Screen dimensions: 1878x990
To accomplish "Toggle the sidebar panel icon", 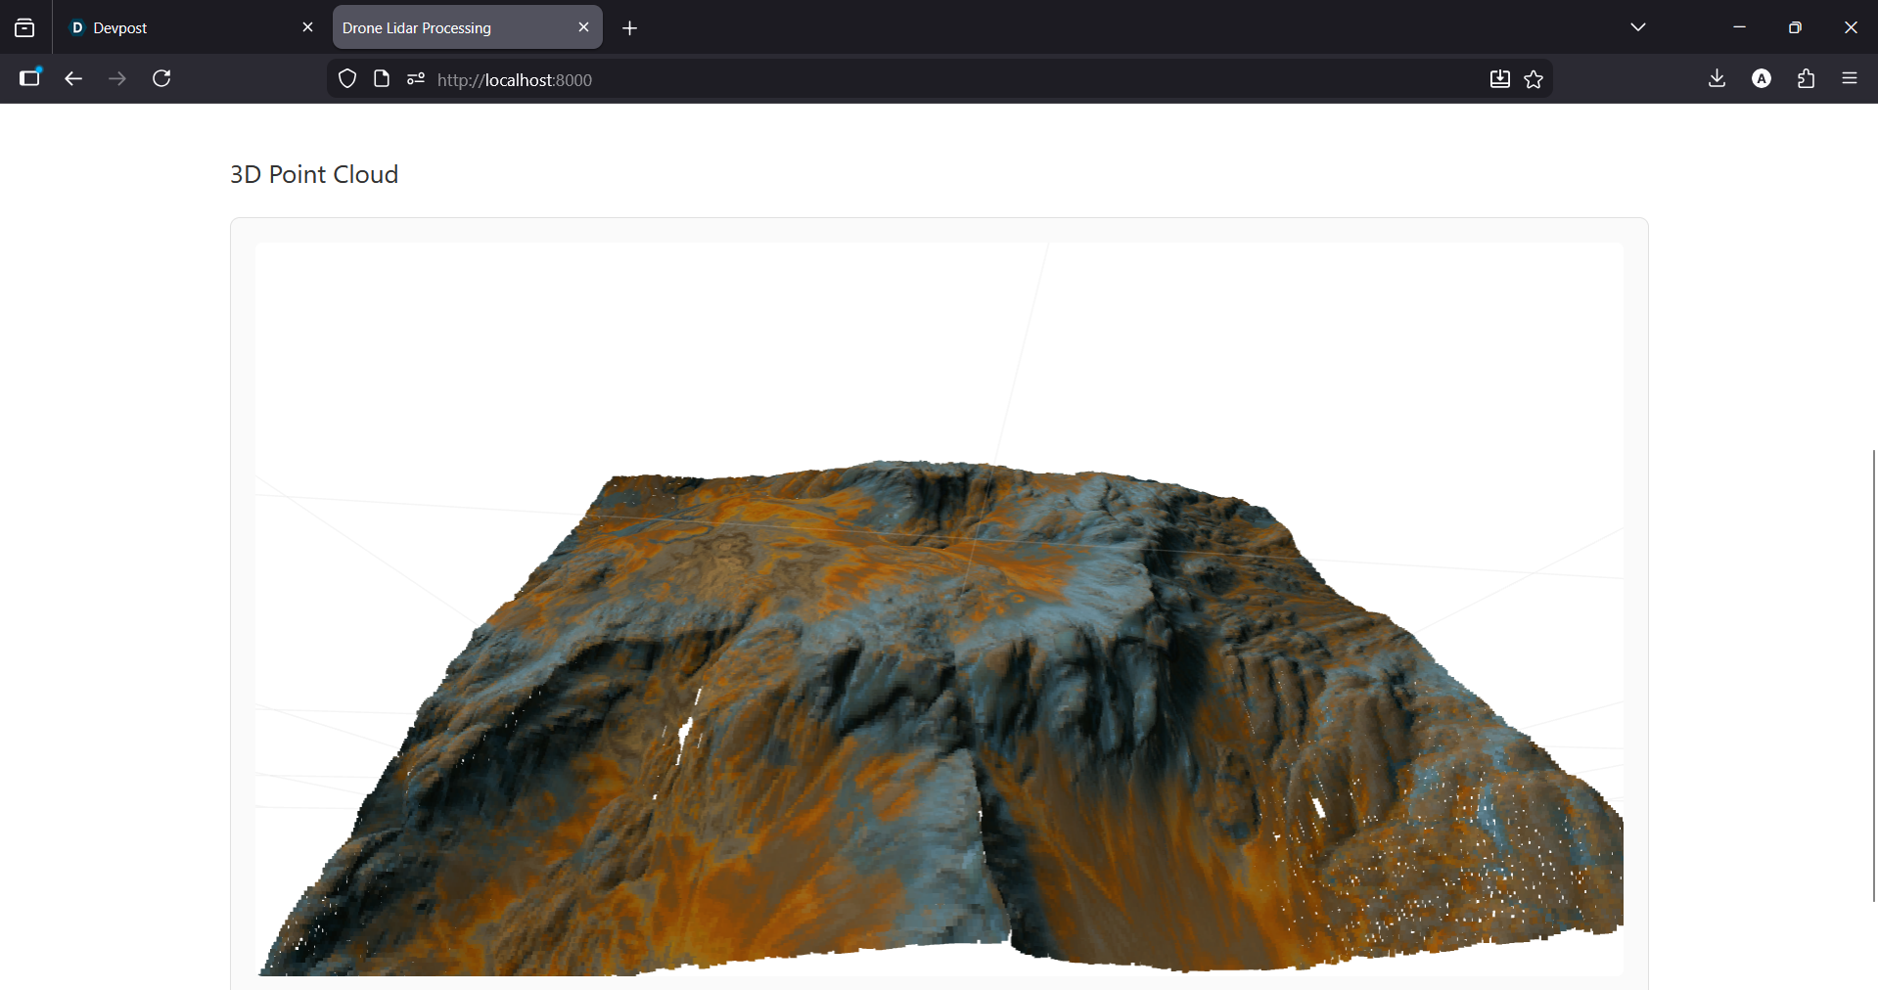I will pyautogui.click(x=30, y=78).
